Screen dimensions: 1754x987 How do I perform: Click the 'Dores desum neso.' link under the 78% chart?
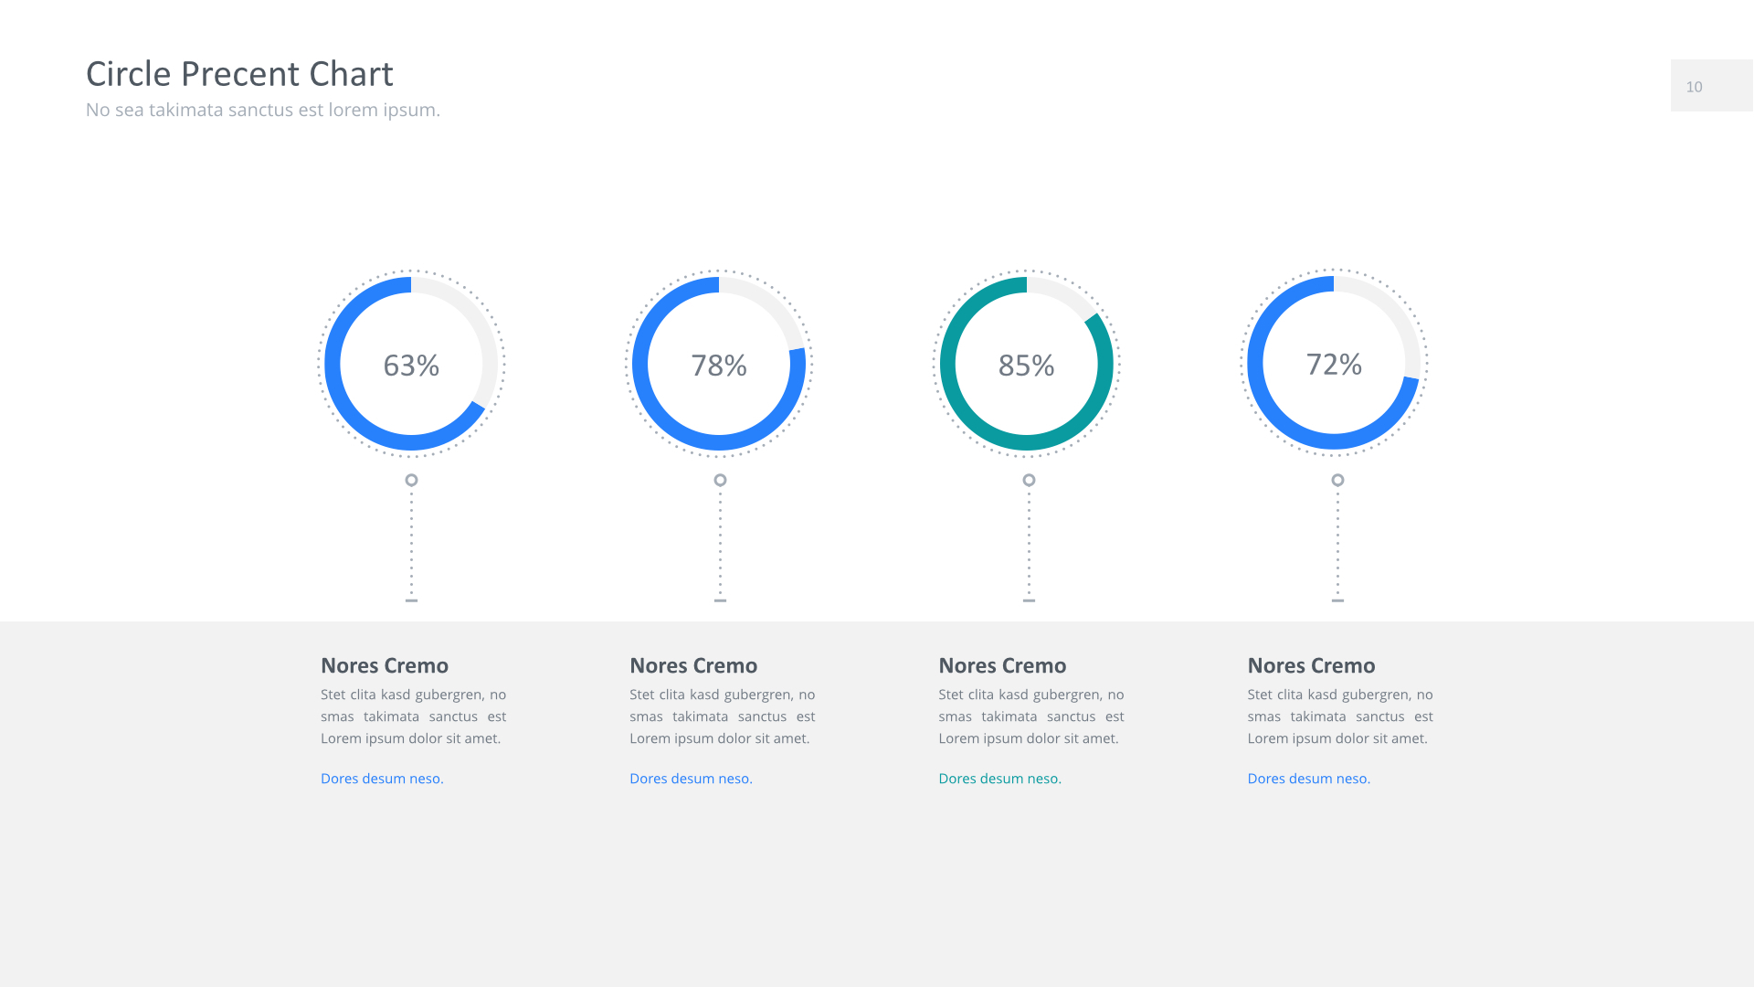691,779
